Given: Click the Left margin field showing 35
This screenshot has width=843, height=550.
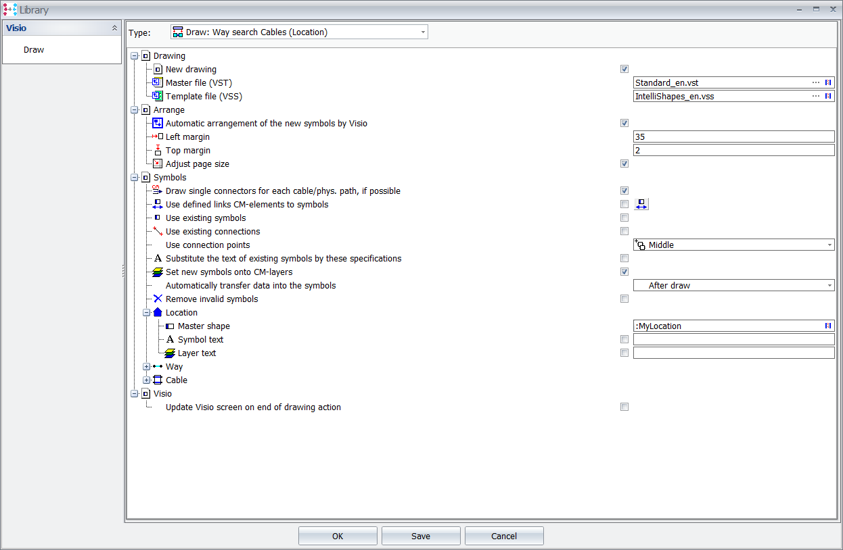Looking at the screenshot, I should pyautogui.click(x=734, y=136).
